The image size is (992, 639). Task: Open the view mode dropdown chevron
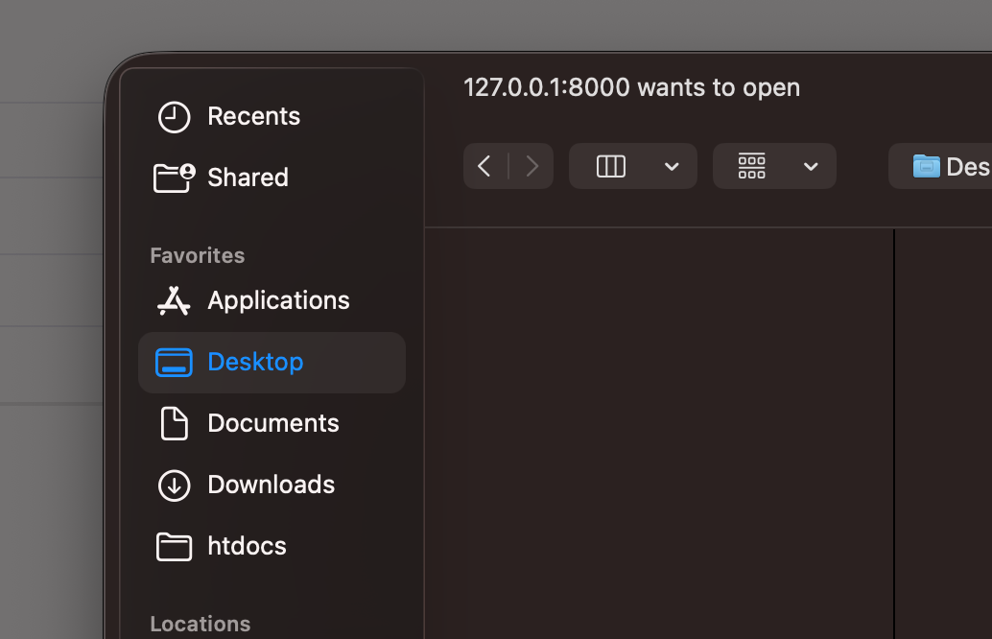point(672,167)
